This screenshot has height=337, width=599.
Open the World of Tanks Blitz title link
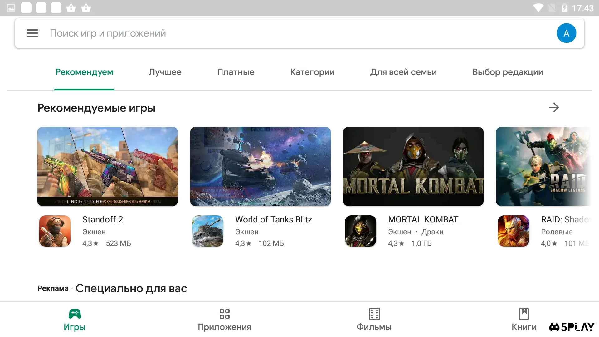point(274,220)
